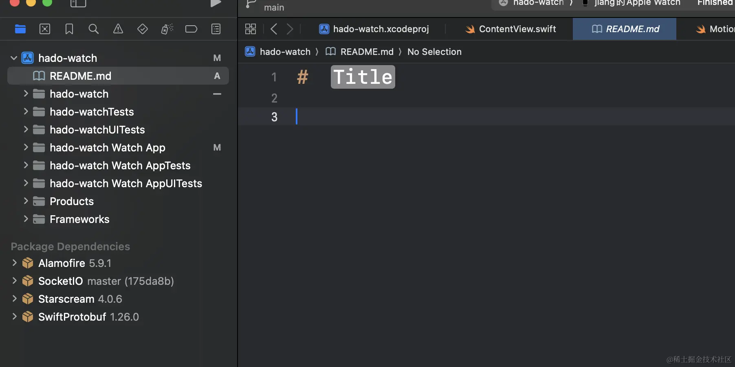The width and height of the screenshot is (735, 367).
Task: Show the Bookmark navigator
Action: coord(69,29)
